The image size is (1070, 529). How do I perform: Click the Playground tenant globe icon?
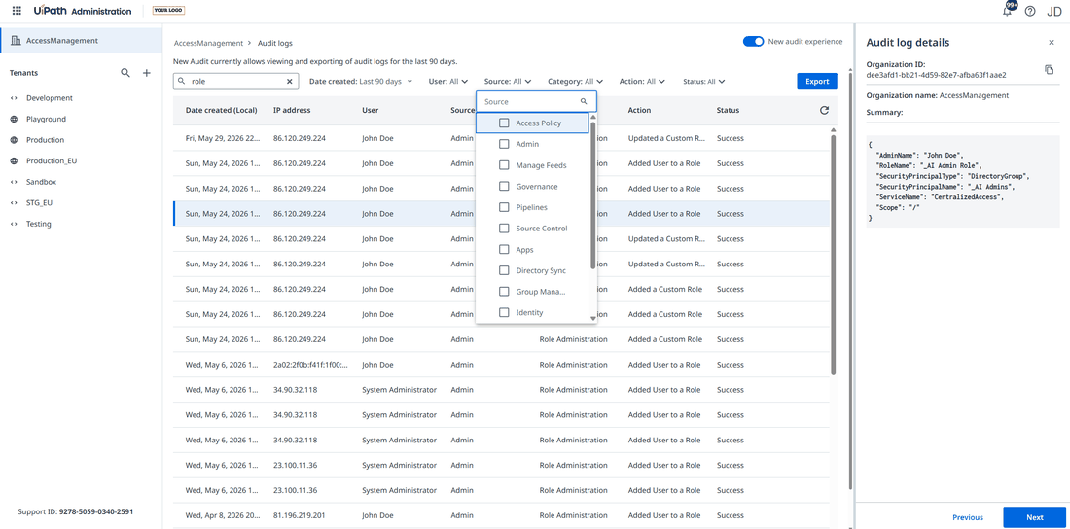[x=14, y=119]
